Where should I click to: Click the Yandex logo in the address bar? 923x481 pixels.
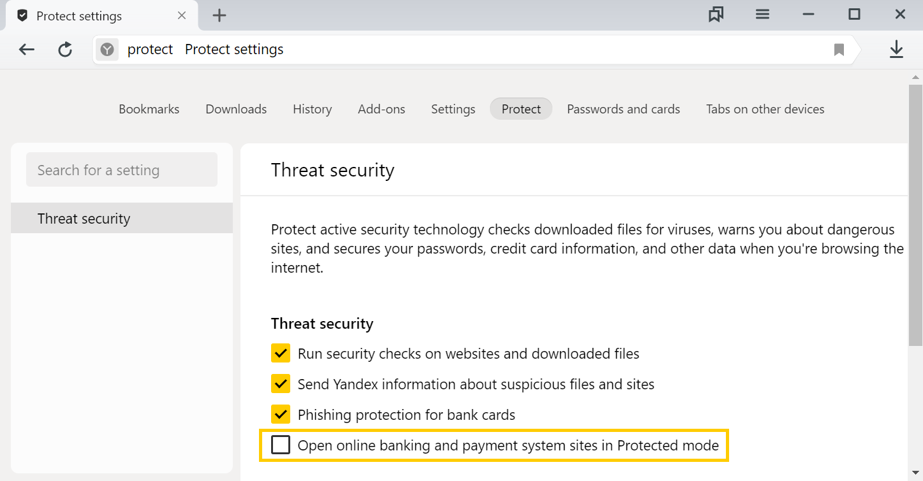click(x=107, y=49)
